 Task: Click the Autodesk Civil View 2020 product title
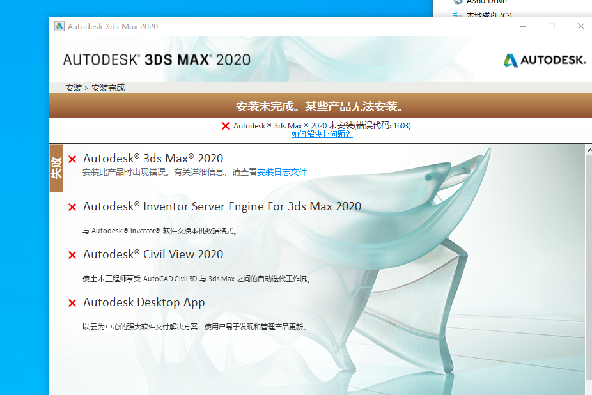click(x=153, y=254)
